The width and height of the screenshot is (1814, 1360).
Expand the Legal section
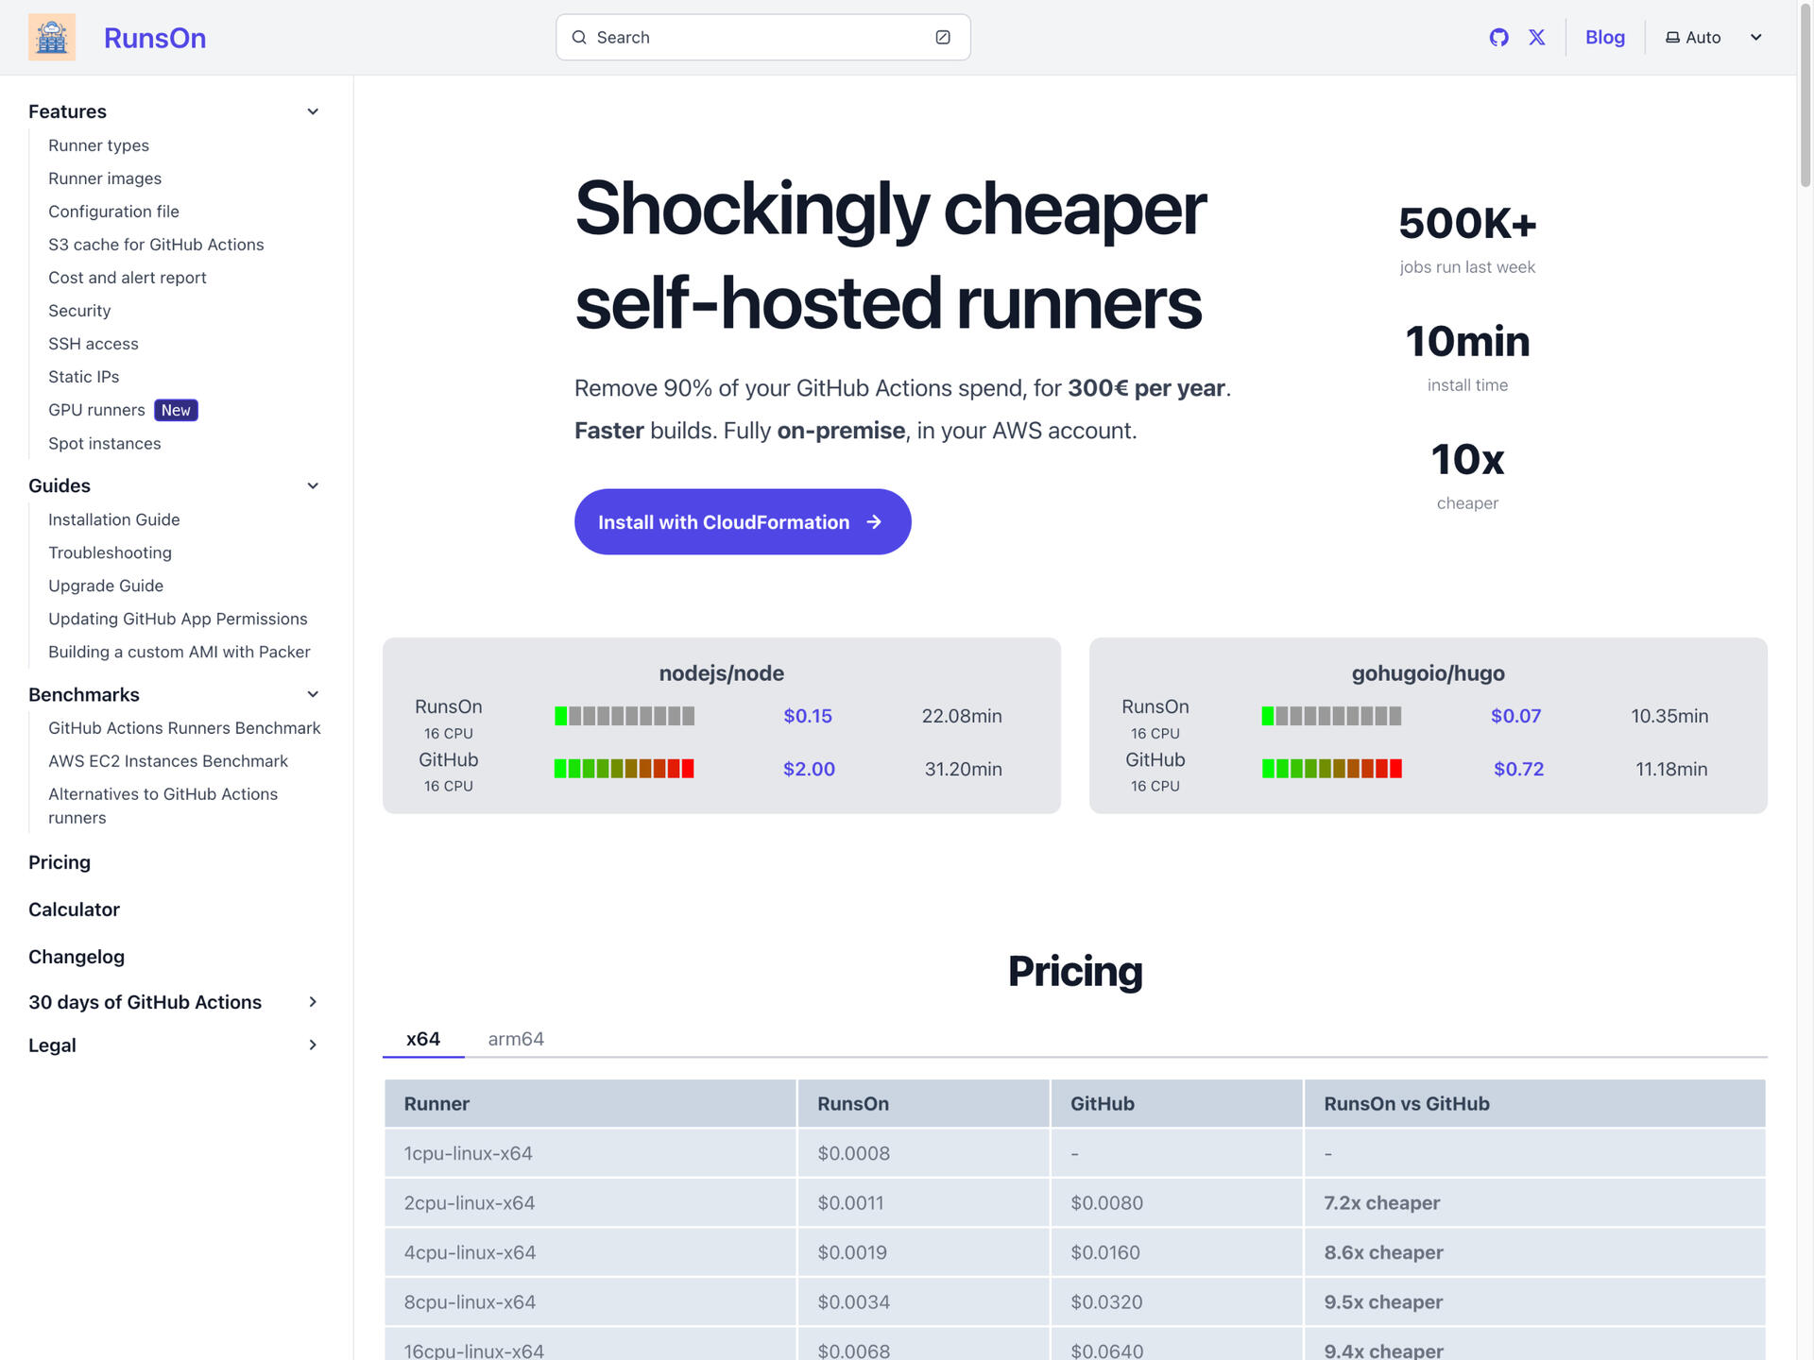click(x=313, y=1045)
